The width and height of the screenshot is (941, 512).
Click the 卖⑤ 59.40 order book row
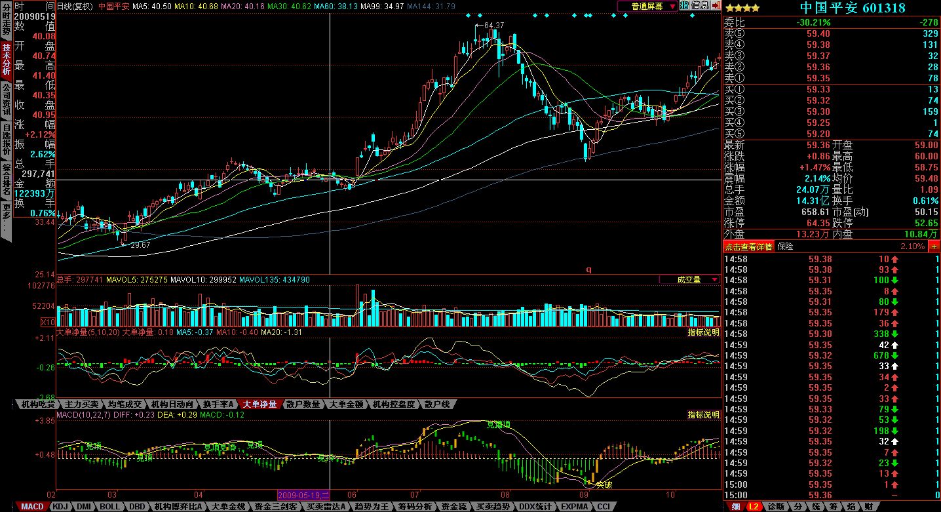[x=831, y=33]
